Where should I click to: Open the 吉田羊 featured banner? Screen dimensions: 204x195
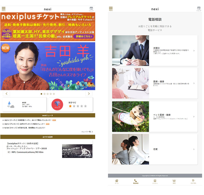[48, 66]
